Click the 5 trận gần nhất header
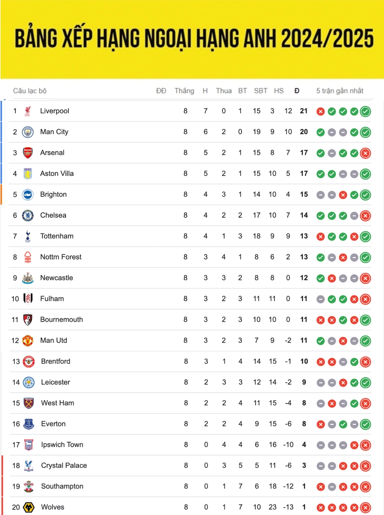This screenshot has height=515, width=384. (340, 91)
